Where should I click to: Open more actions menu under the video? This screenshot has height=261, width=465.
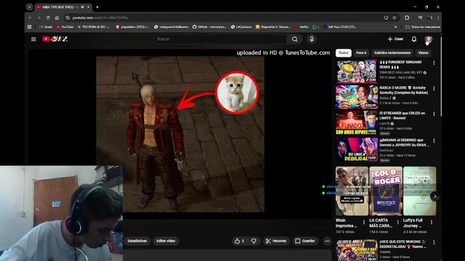327,241
